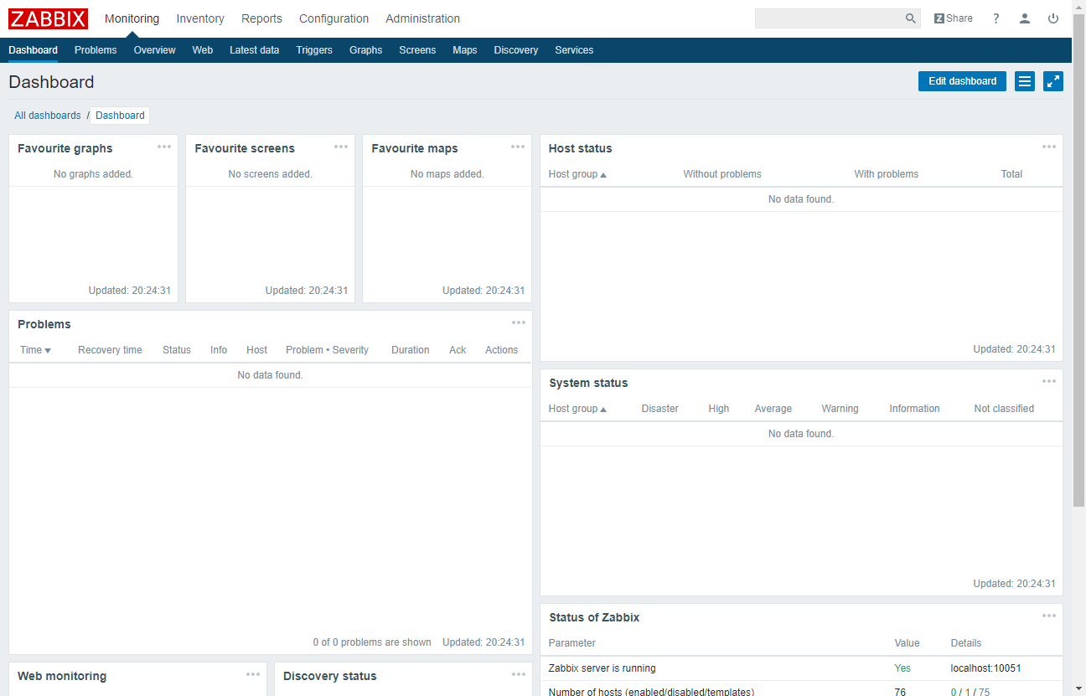The width and height of the screenshot is (1086, 696).
Task: Focus the top search input field
Action: 829,18
